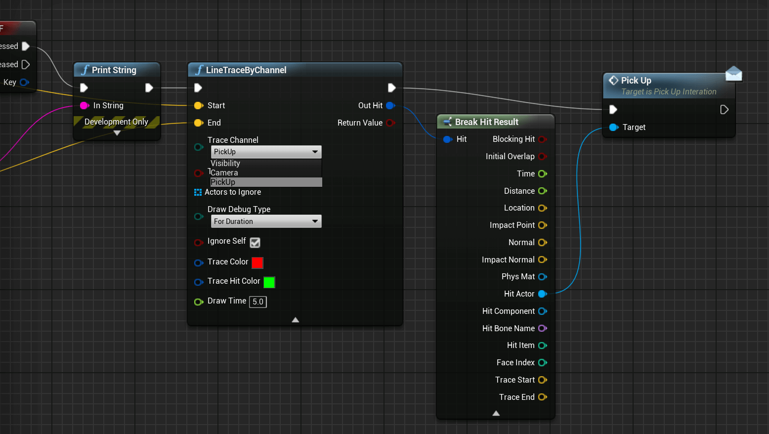Screen dimensions: 769x434
Task: Open the red Trace Color swatch
Action: (257, 263)
